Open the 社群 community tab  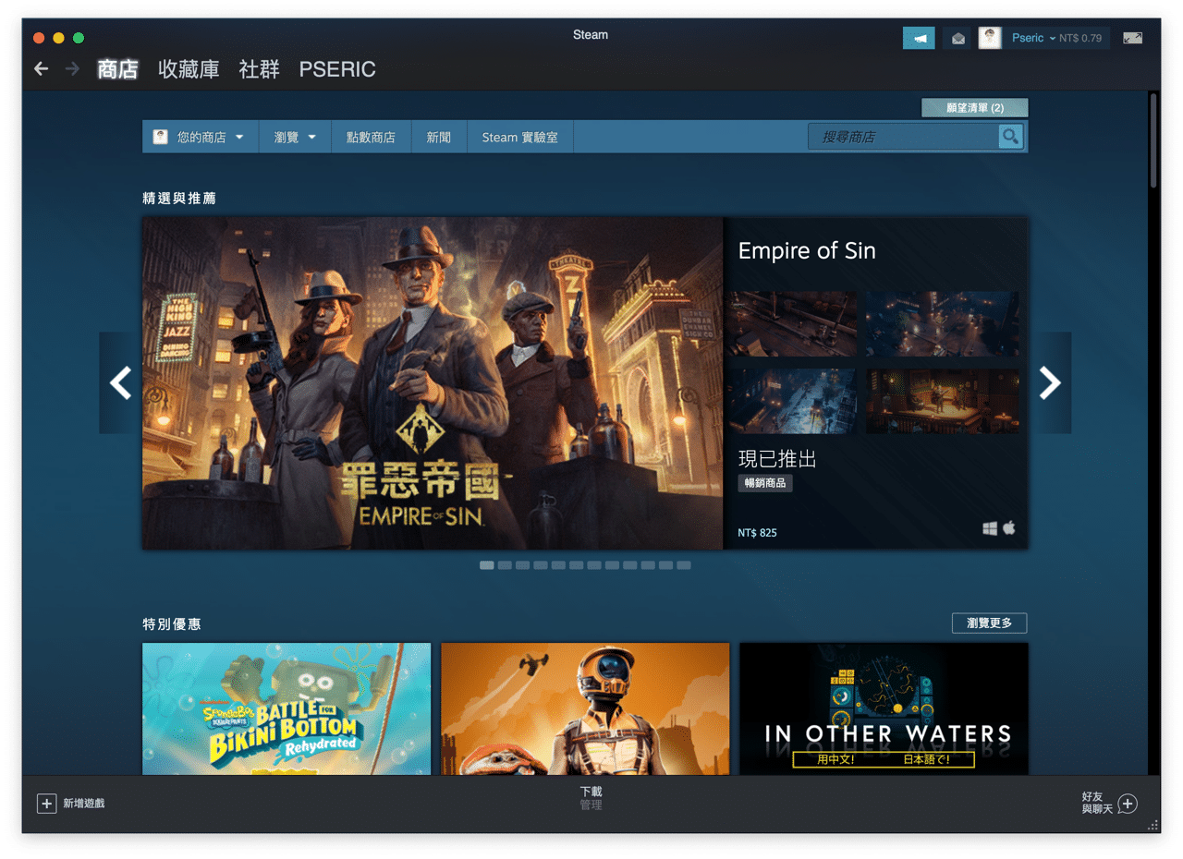pos(259,69)
